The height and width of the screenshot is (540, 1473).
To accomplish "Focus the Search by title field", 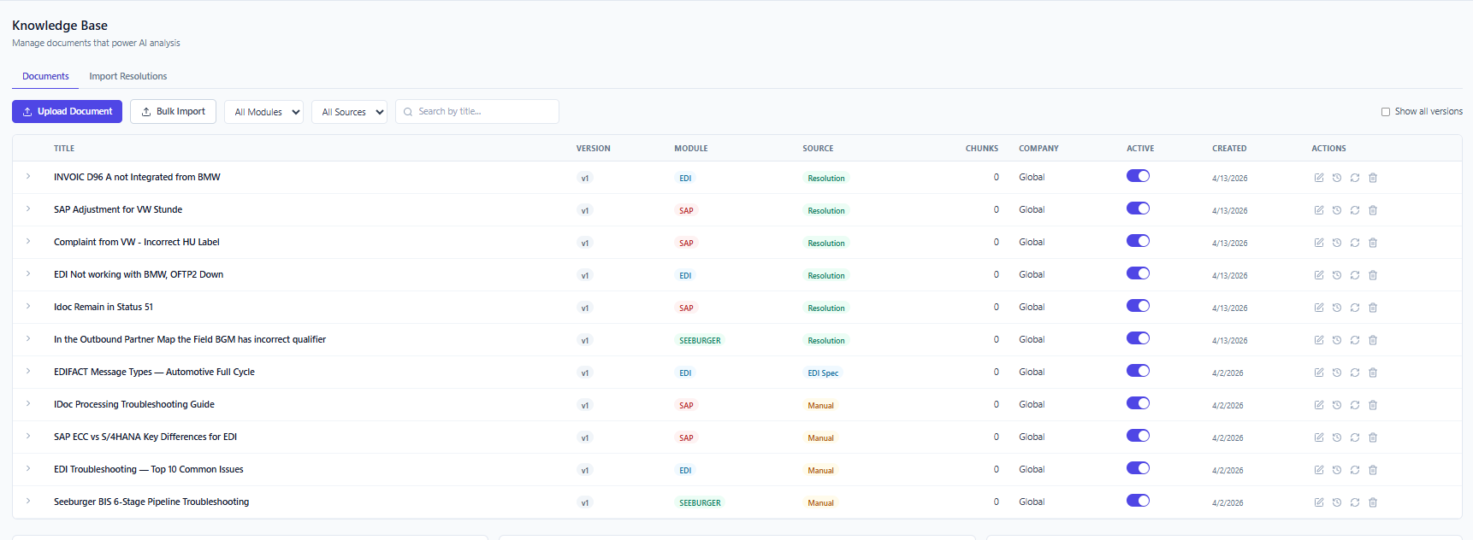I will 477,111.
